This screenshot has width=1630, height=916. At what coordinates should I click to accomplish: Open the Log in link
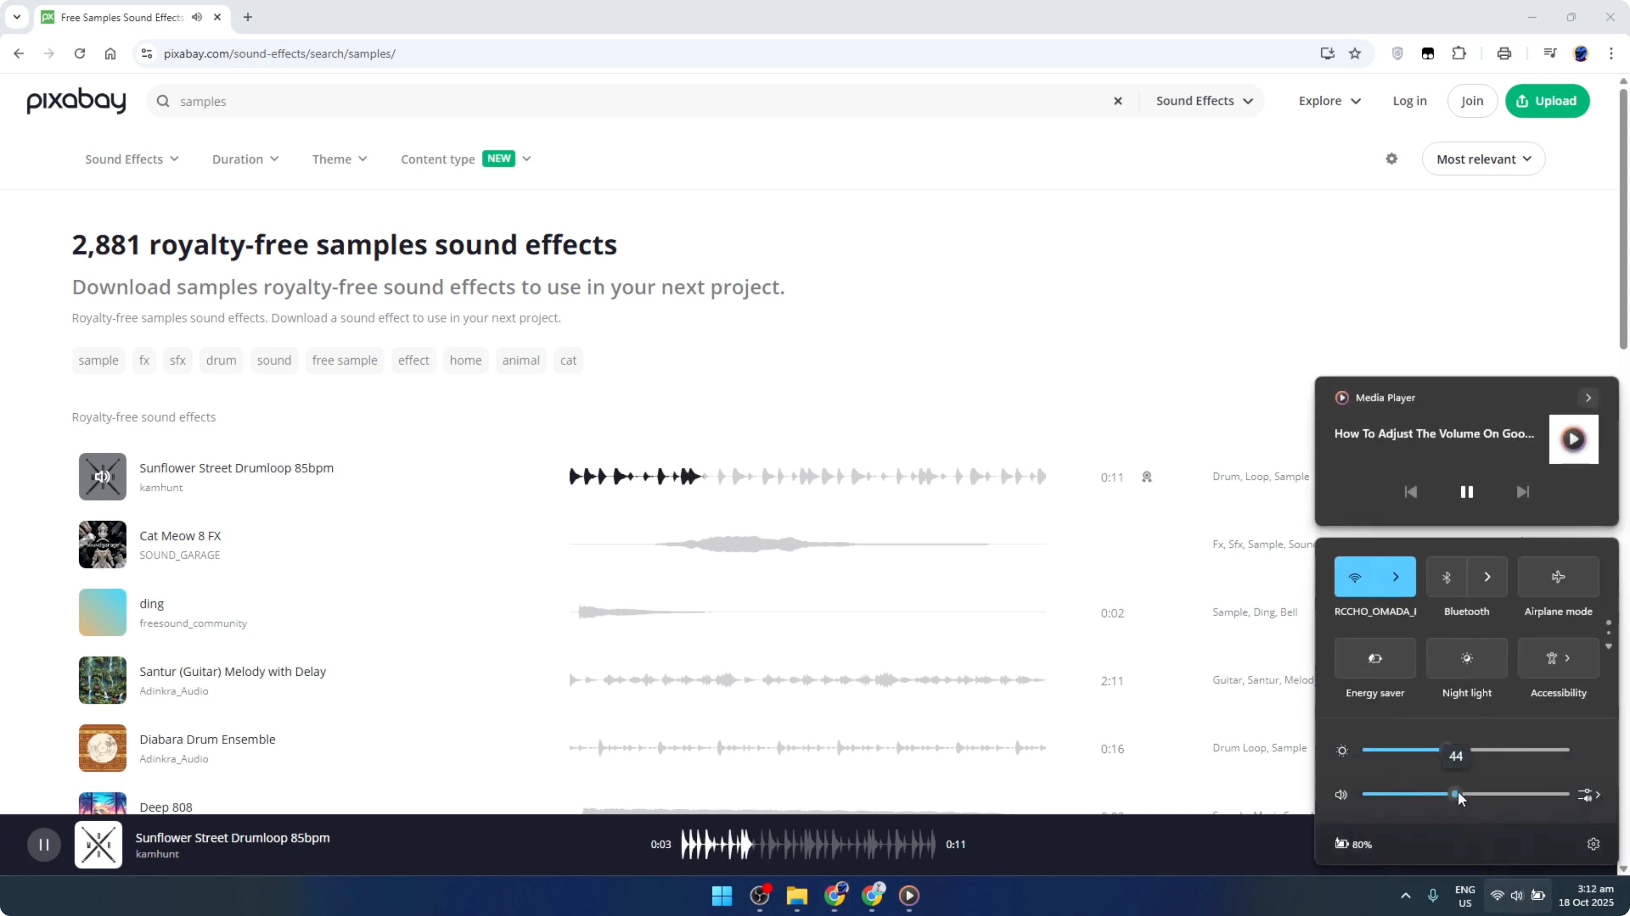click(x=1410, y=100)
